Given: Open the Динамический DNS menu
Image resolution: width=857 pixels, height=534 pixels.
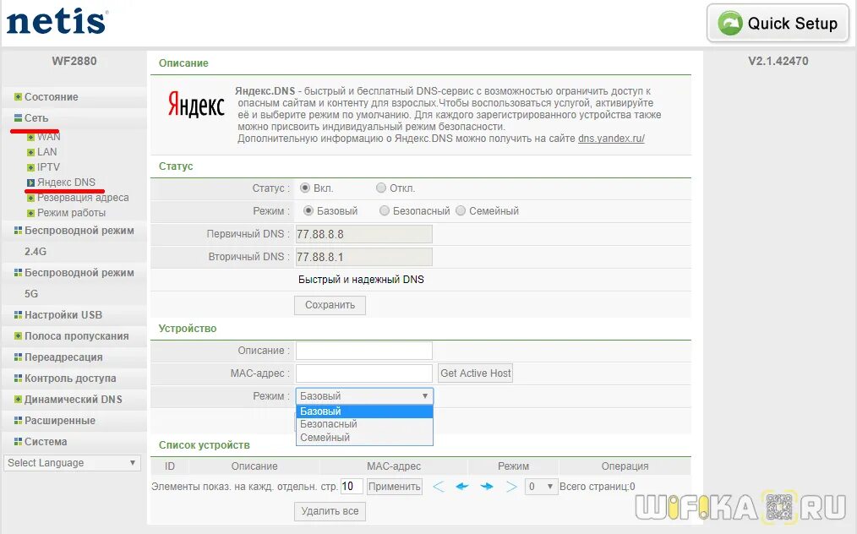Looking at the screenshot, I should (74, 399).
